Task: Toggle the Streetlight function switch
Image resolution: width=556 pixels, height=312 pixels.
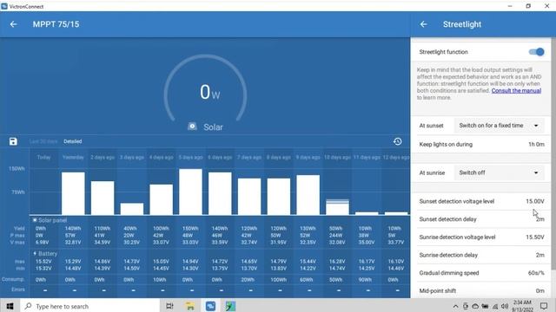Action: point(536,52)
